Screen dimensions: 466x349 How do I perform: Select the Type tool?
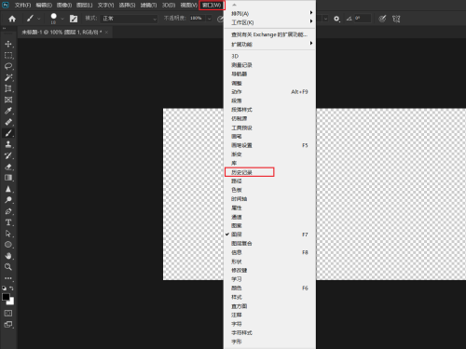coord(8,222)
